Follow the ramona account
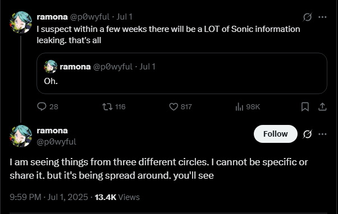 [276, 134]
